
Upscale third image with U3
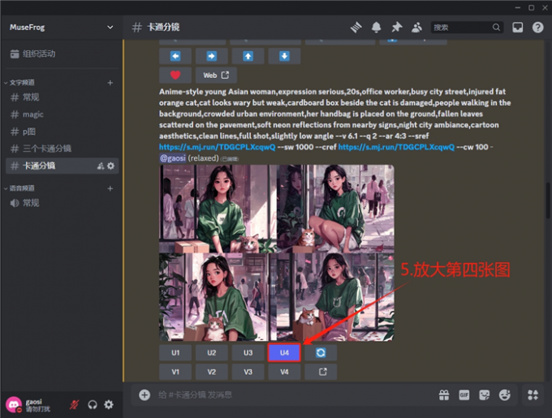248,352
